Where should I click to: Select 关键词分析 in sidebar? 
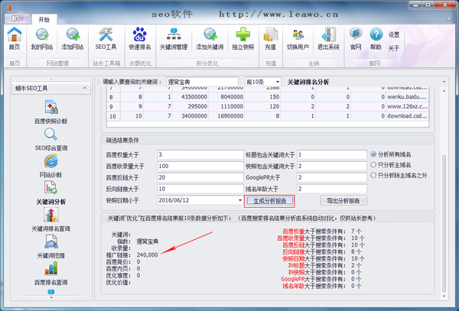(x=51, y=193)
